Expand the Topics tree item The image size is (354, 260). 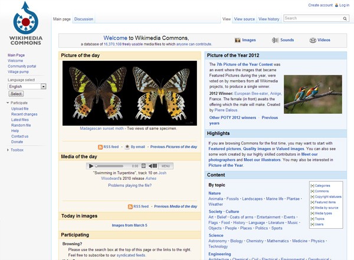coord(312,219)
